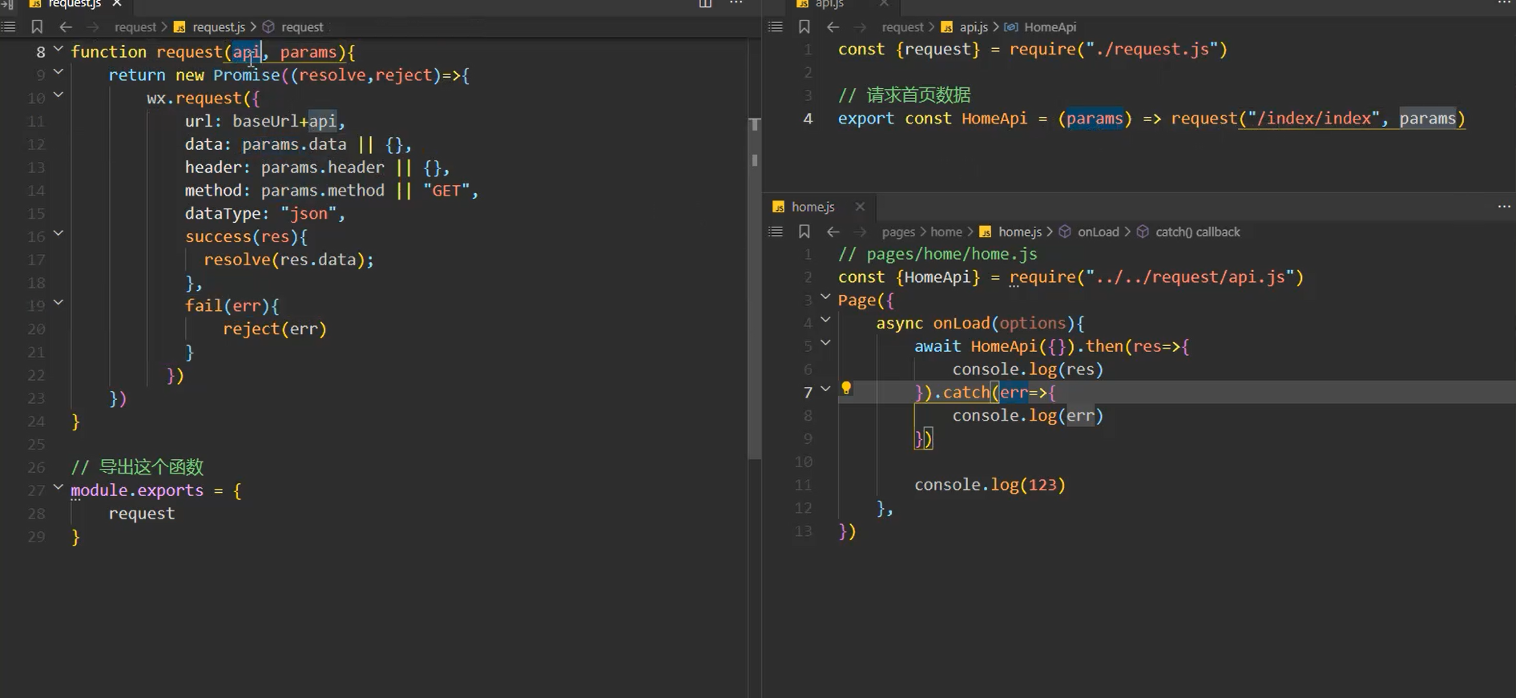This screenshot has height=698, width=1516.
Task: Collapse return new Promise block line 9
Action: [58, 72]
